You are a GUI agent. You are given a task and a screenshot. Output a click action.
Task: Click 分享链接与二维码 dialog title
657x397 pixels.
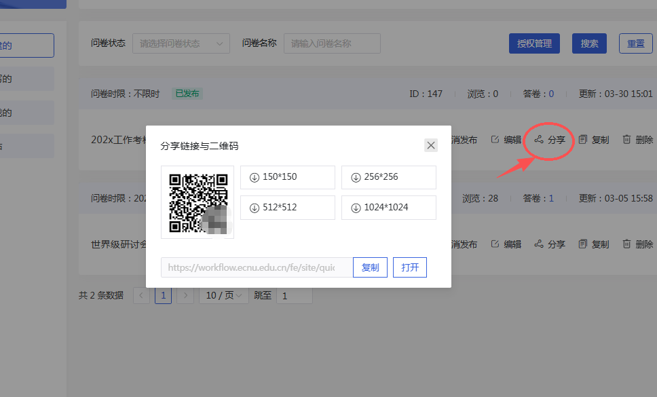200,146
